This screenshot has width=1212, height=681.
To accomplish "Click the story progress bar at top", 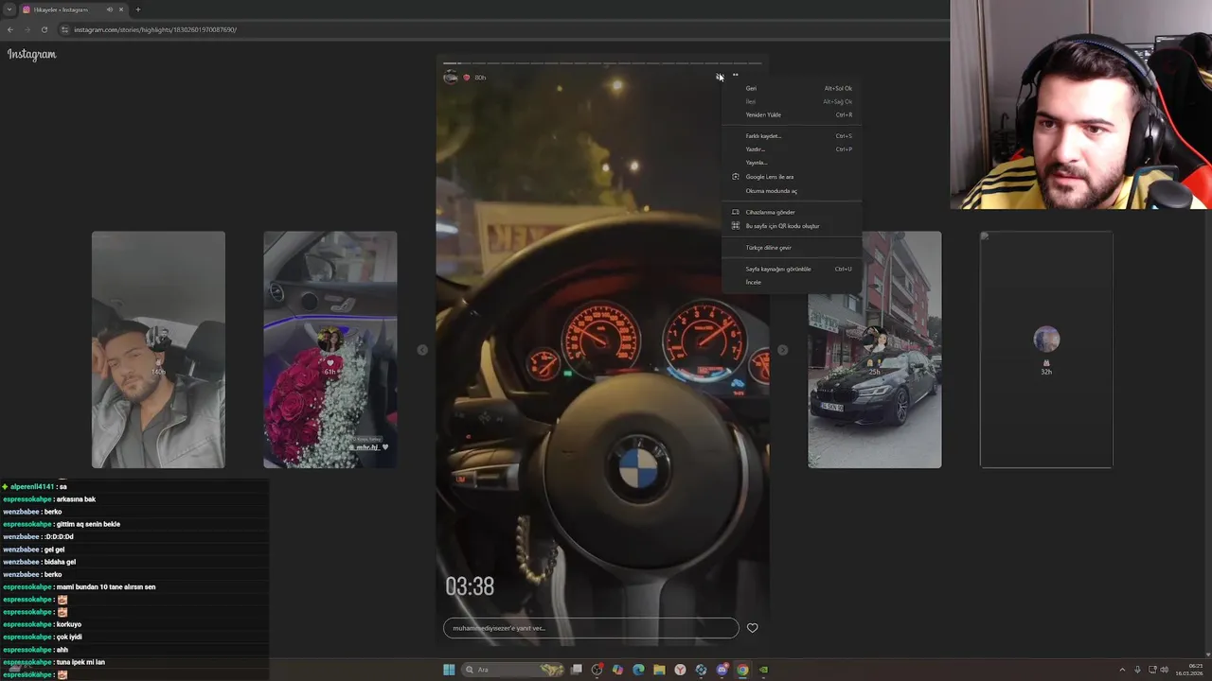I will tap(602, 63).
